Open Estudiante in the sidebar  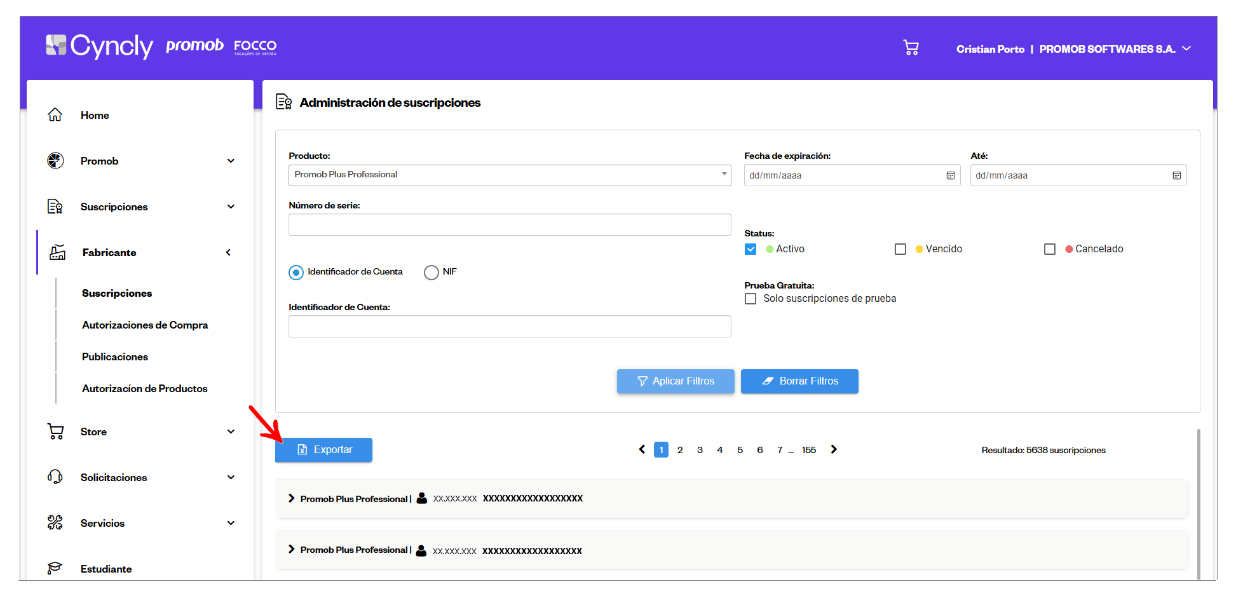pos(106,569)
